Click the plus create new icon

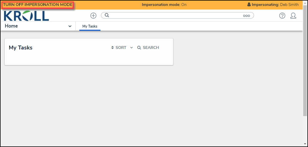click(93, 16)
